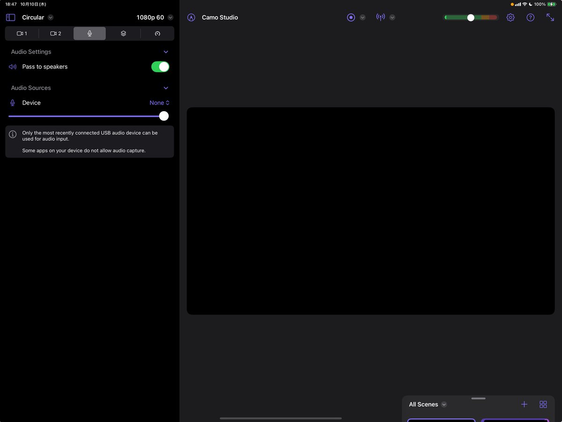Click the Camo Studio logo icon
Screen dimensions: 562x422
[191, 17]
